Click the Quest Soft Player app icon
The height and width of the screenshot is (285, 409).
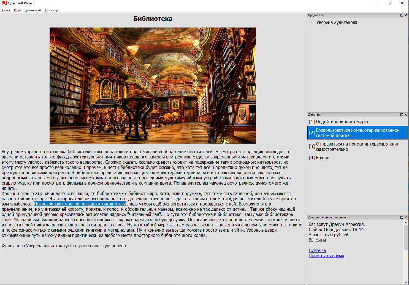coord(4,3)
